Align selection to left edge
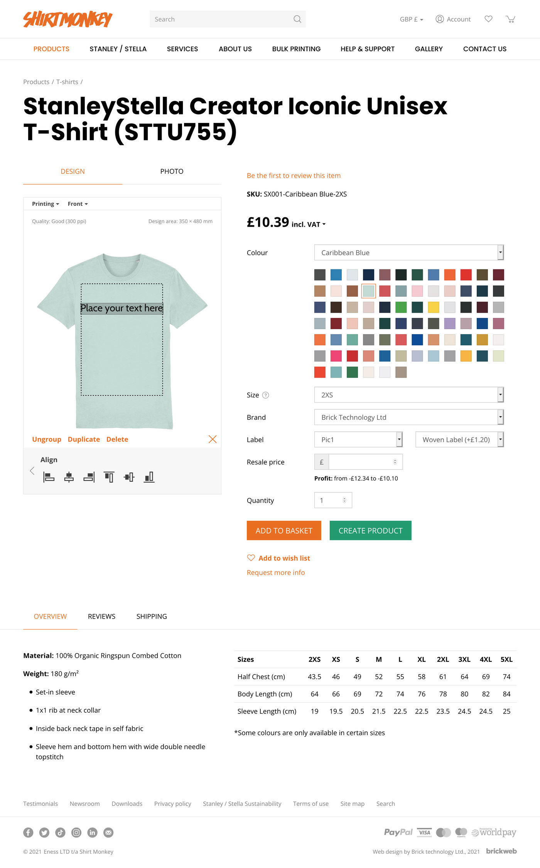Viewport: 540px width, 868px height. [x=49, y=477]
